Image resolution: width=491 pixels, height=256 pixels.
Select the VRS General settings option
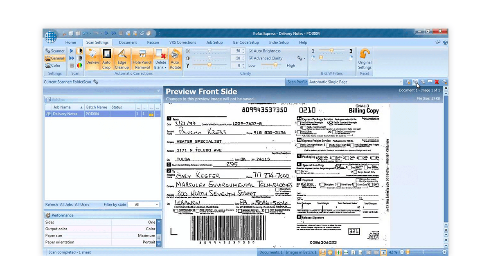pyautogui.click(x=55, y=58)
